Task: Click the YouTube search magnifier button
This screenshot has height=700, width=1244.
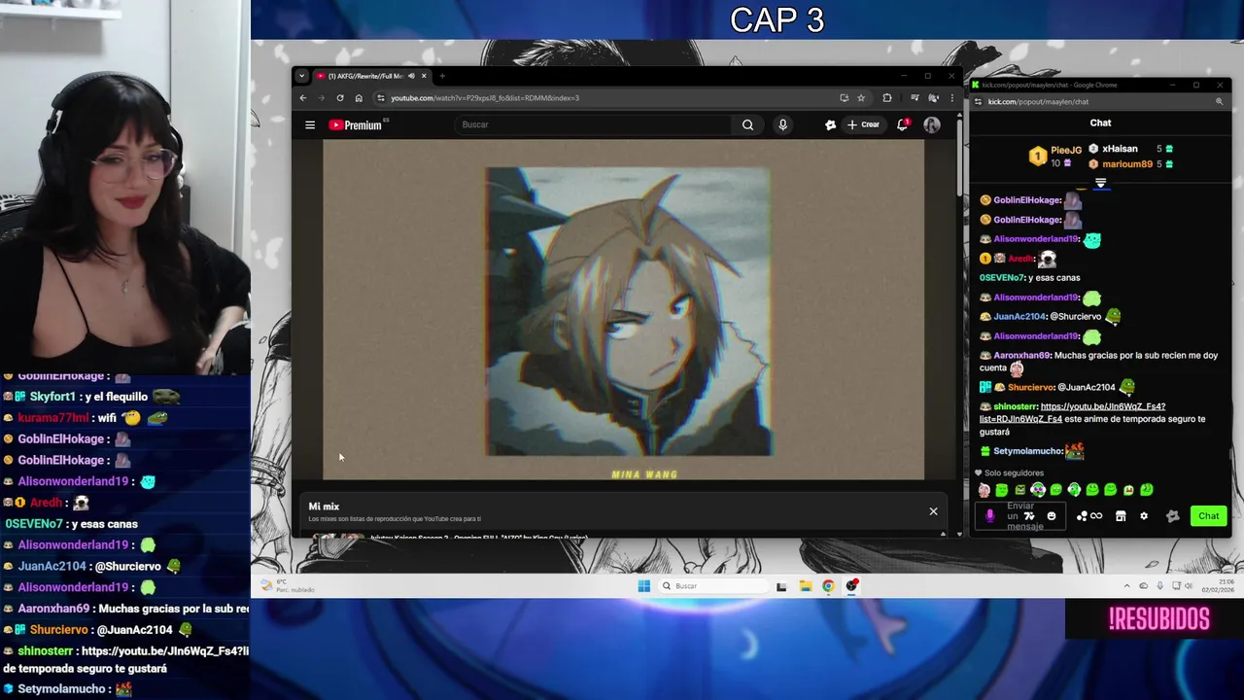Action: point(747,124)
